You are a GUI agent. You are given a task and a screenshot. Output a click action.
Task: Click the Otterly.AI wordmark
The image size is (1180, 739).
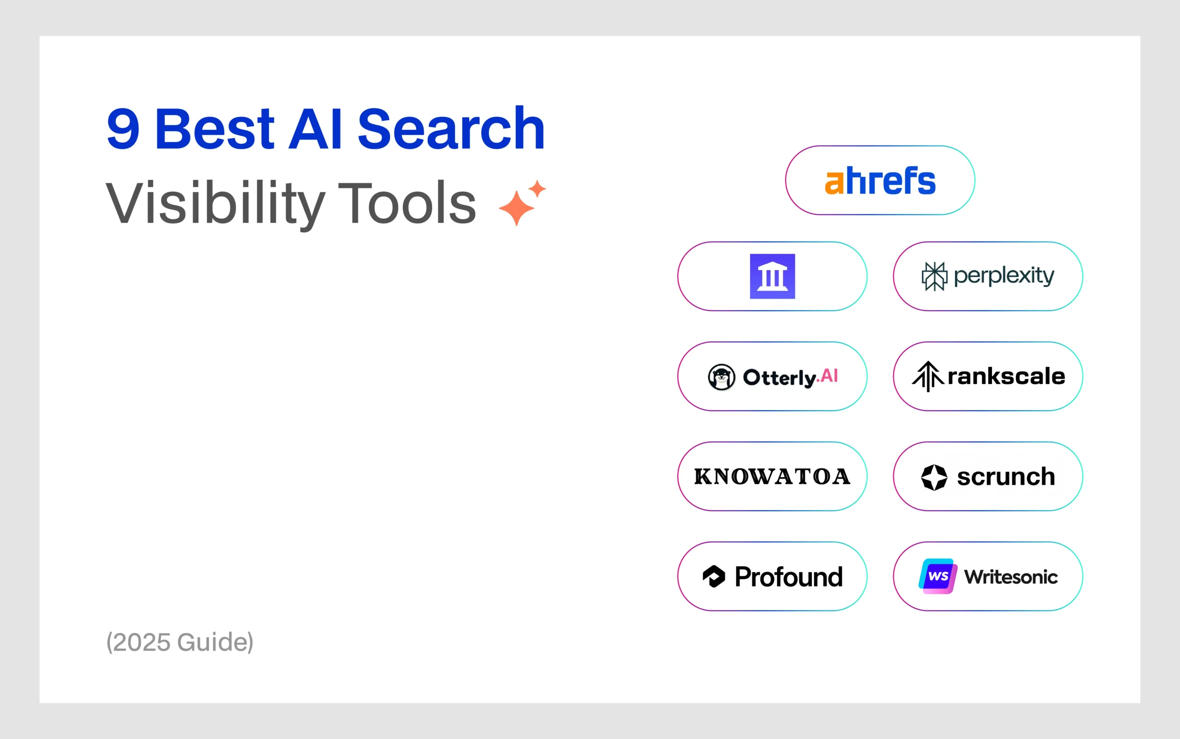[790, 377]
